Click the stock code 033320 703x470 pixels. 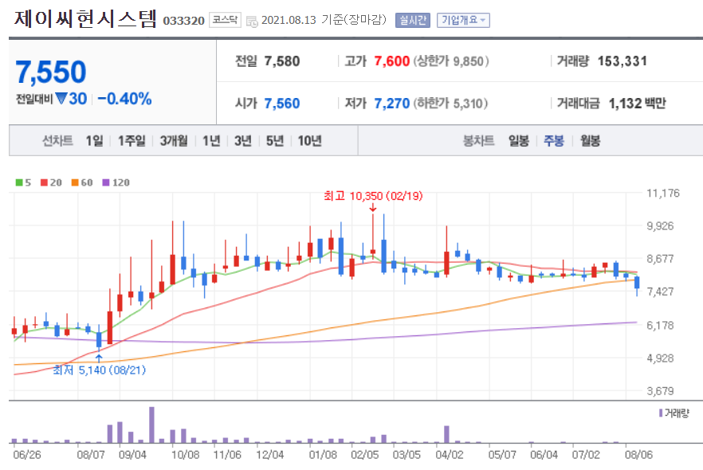[x=183, y=21]
